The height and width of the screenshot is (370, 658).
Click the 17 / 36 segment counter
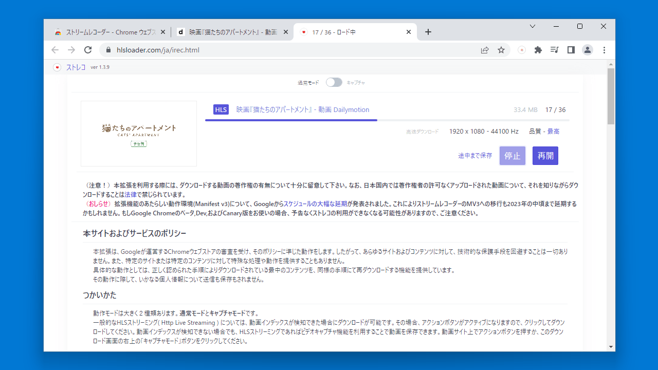pos(555,110)
